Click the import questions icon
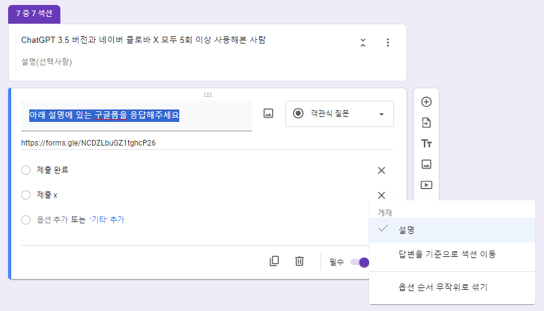The image size is (544, 311). coord(426,123)
